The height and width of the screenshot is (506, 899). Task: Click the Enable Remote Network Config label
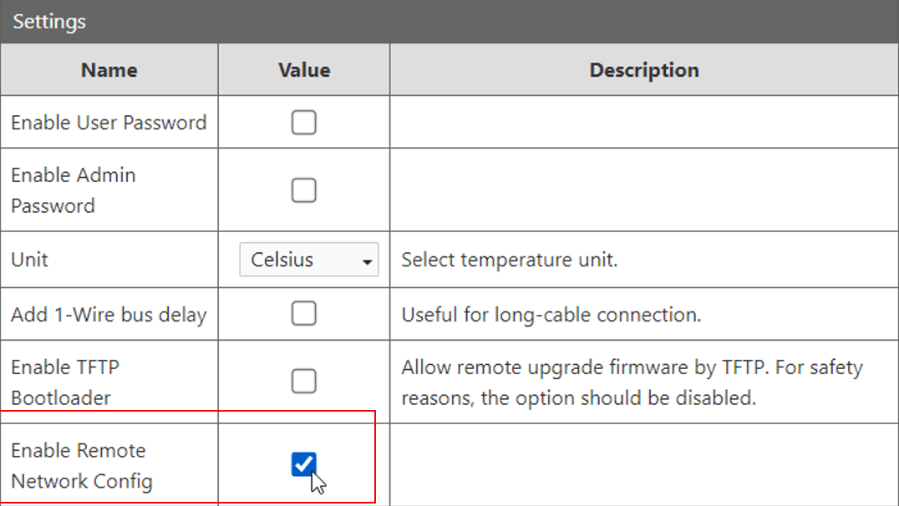click(82, 465)
